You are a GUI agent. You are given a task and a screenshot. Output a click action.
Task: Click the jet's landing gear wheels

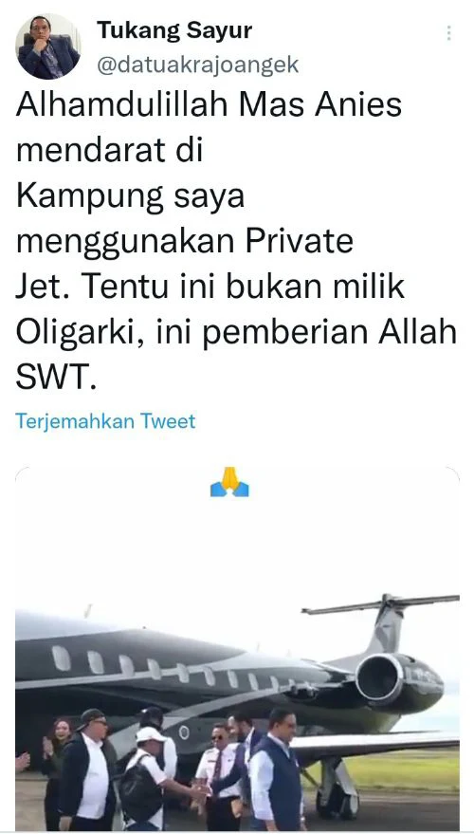coord(336,793)
